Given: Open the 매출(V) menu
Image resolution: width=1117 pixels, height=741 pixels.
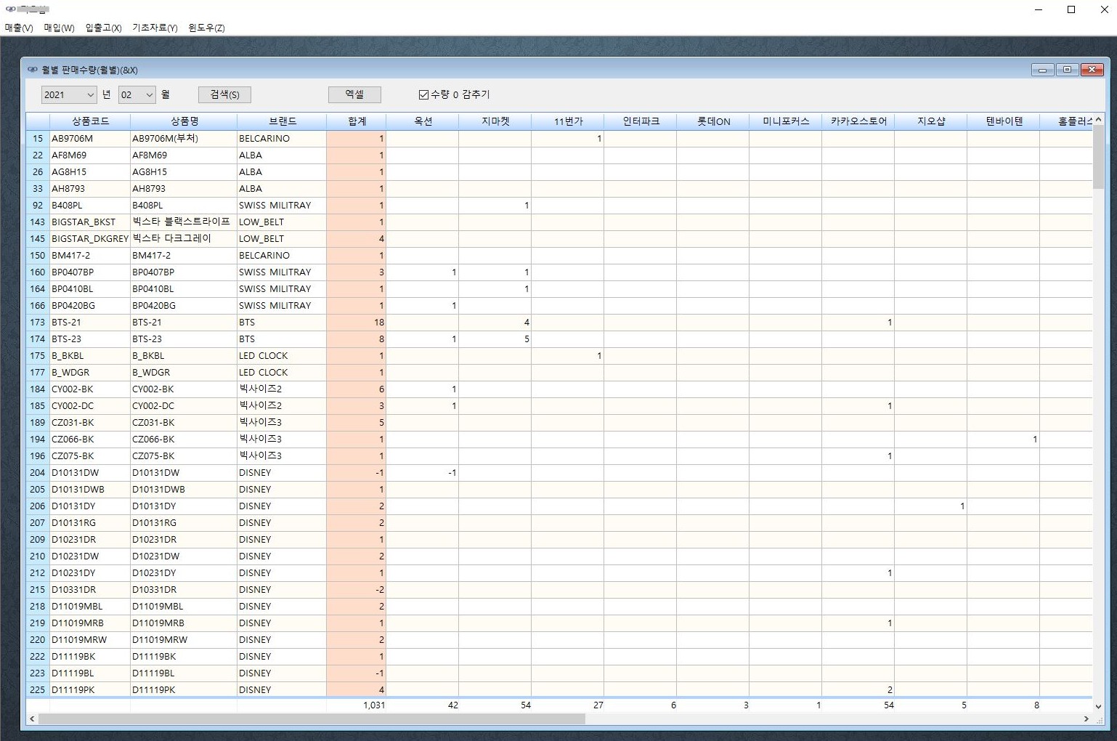Looking at the screenshot, I should 19,28.
